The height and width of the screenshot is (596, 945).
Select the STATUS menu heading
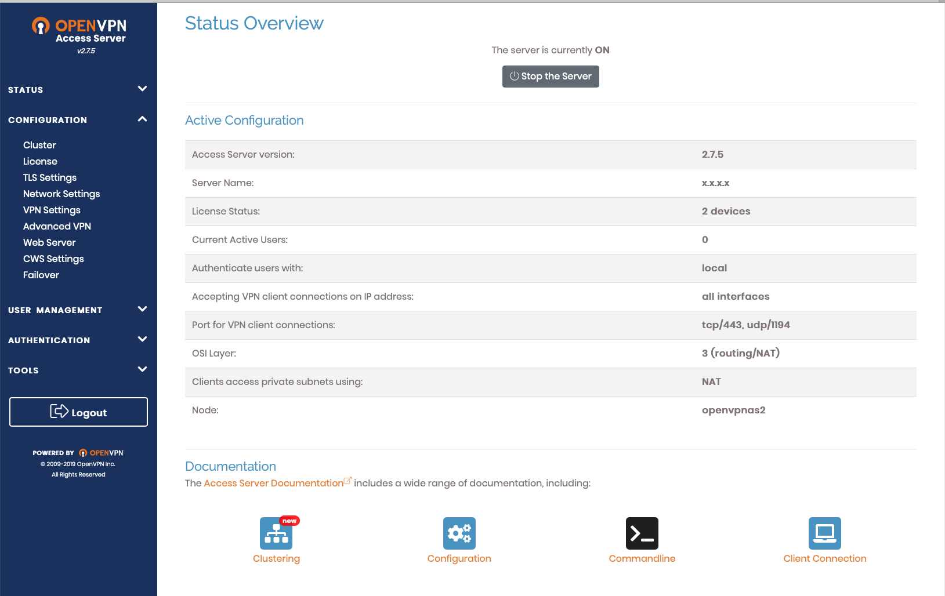[x=26, y=90]
